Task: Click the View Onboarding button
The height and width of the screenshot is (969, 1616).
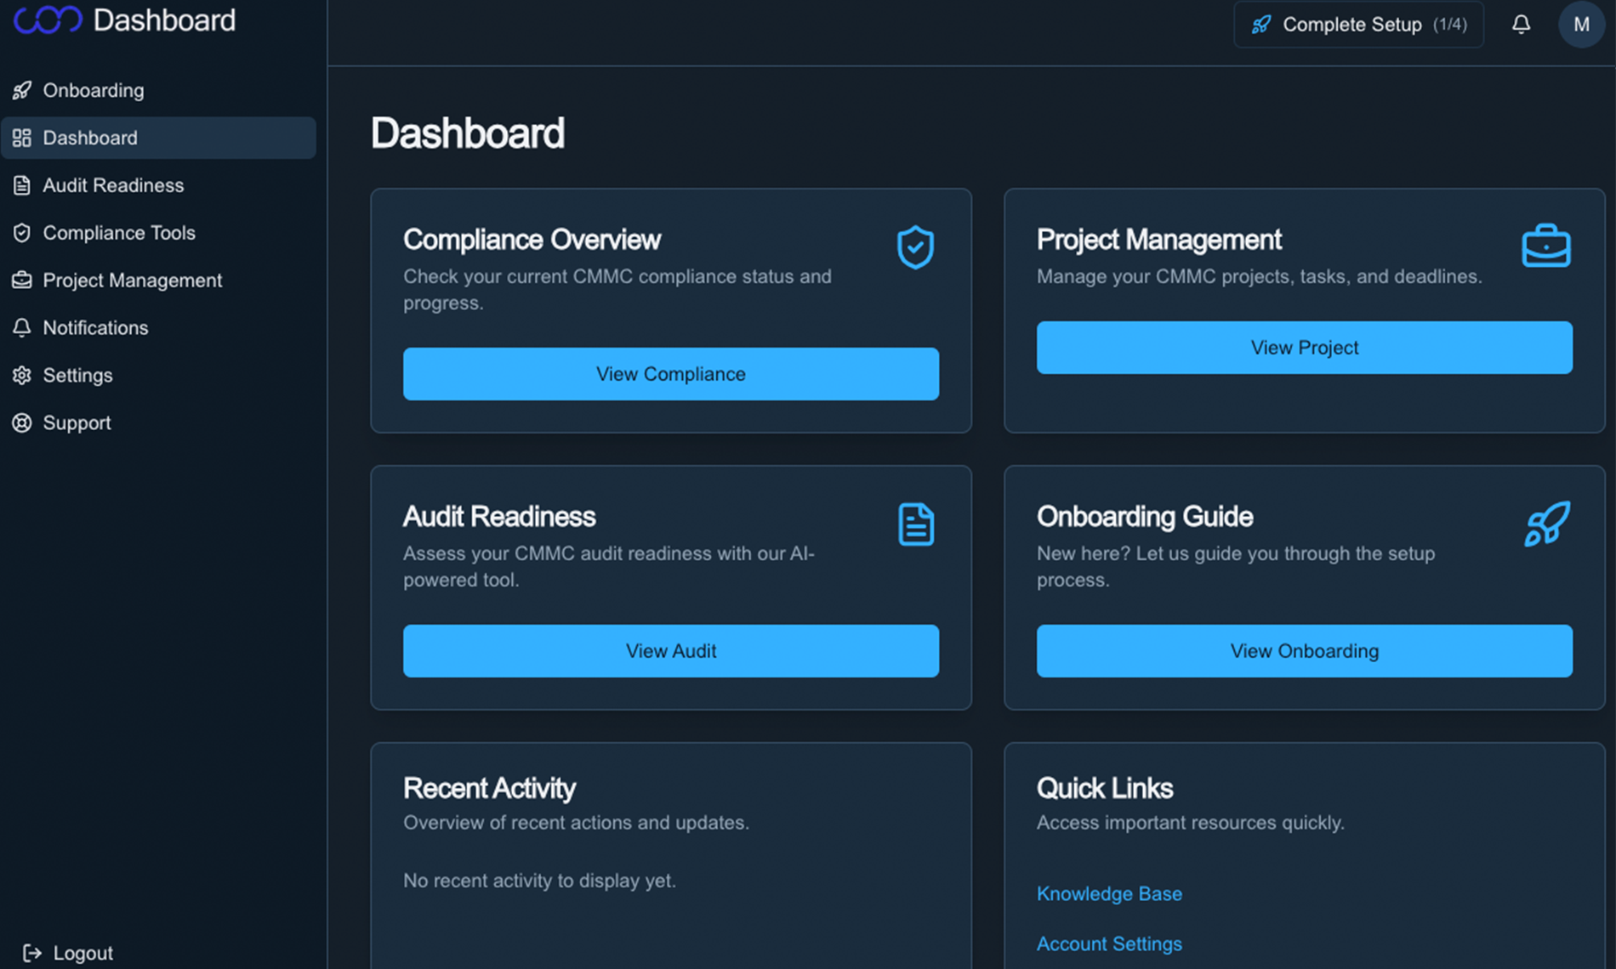Action: 1304,651
